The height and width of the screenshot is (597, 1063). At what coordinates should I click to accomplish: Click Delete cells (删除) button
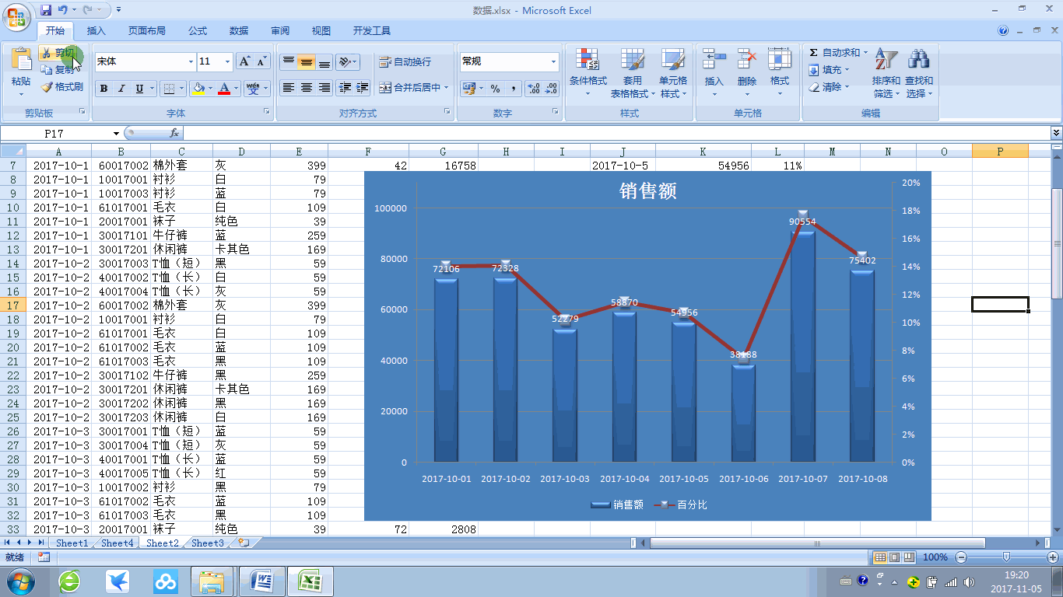click(x=747, y=74)
